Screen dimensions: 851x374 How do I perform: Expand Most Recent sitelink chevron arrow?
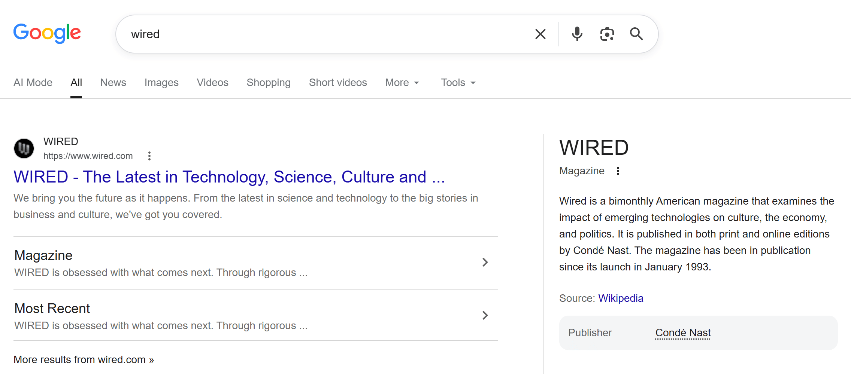click(485, 315)
